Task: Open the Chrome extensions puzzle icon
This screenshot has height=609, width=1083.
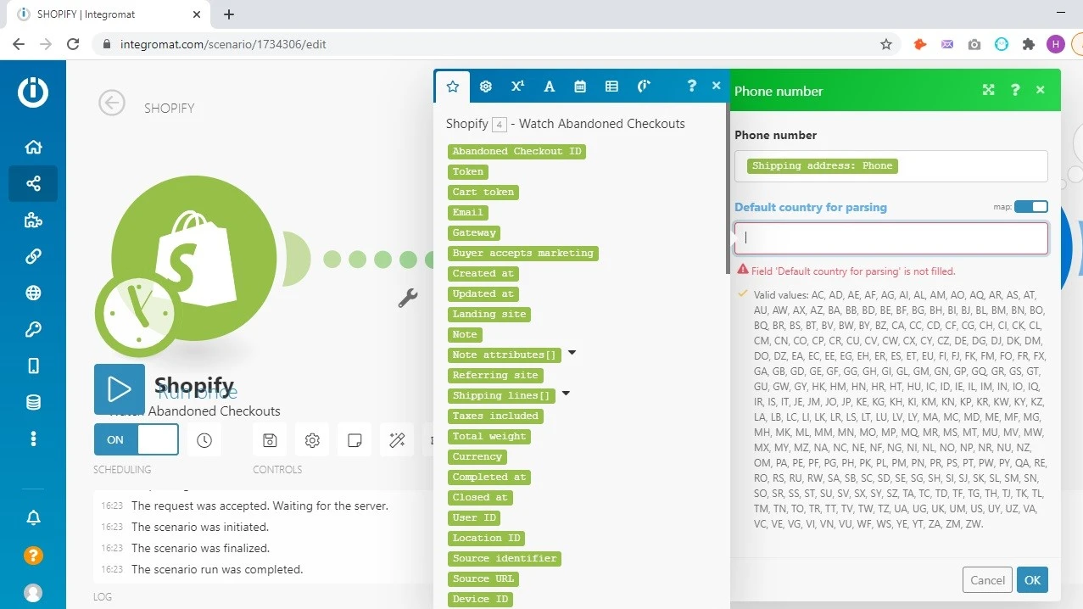Action: click(x=1029, y=44)
